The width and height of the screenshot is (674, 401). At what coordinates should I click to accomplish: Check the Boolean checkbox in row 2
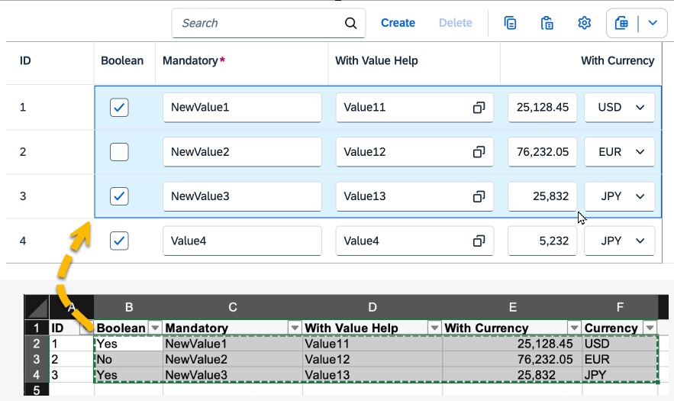[119, 152]
